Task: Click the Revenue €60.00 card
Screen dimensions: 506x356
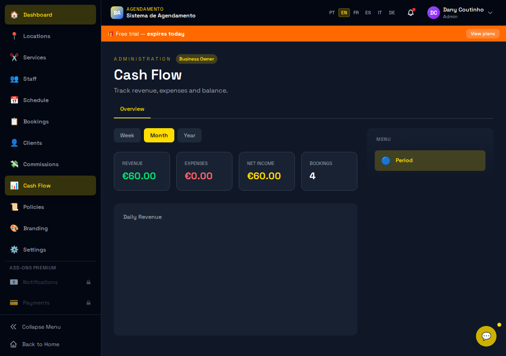Action: tap(142, 171)
